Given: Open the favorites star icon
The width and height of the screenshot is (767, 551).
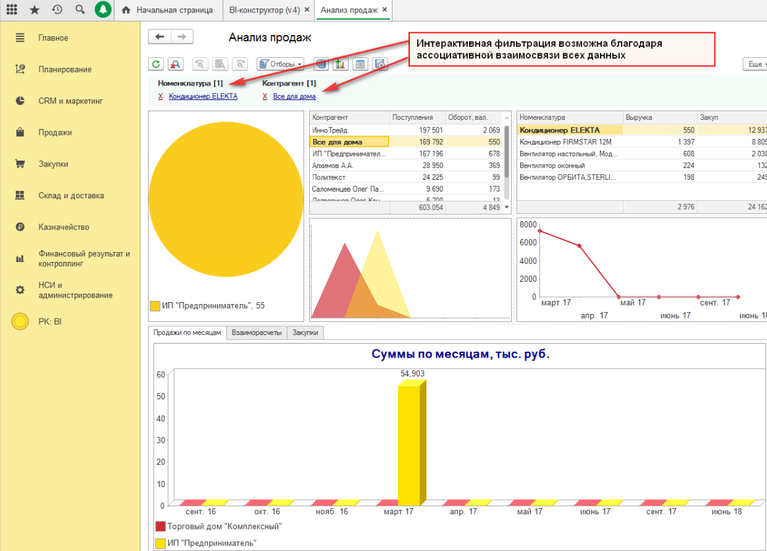Looking at the screenshot, I should [x=35, y=10].
